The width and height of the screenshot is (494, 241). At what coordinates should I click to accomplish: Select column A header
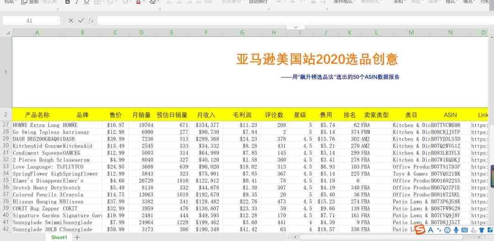[x=37, y=33]
